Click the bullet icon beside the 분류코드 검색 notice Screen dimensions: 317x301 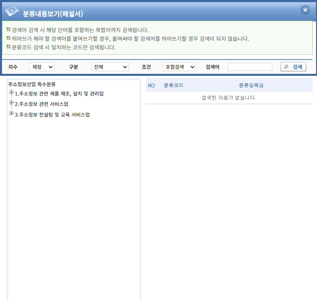pyautogui.click(x=9, y=47)
